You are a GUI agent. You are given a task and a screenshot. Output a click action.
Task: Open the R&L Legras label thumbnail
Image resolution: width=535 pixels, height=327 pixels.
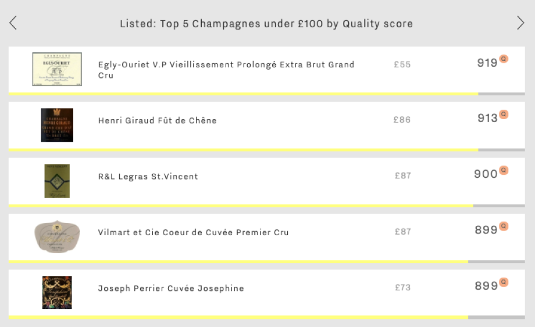(x=57, y=181)
